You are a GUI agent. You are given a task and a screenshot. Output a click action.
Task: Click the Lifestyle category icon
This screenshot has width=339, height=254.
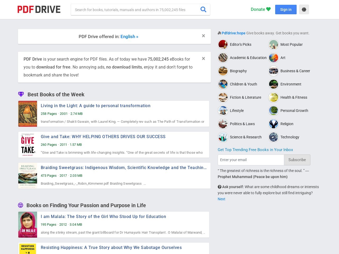[x=223, y=111]
